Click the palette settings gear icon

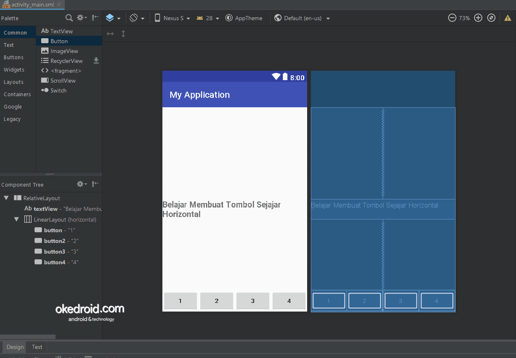[x=79, y=18]
